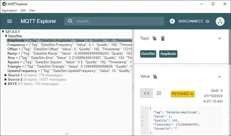The width and height of the screenshot is (231, 136).
Task: Open the hamburger menu
Action: [x=10, y=21]
